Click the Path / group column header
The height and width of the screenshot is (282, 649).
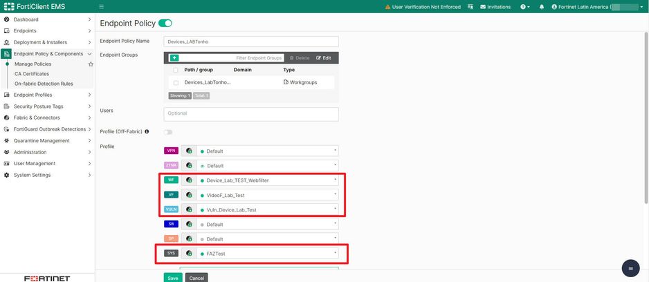pyautogui.click(x=199, y=70)
